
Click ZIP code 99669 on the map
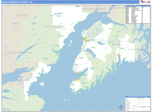93,48
